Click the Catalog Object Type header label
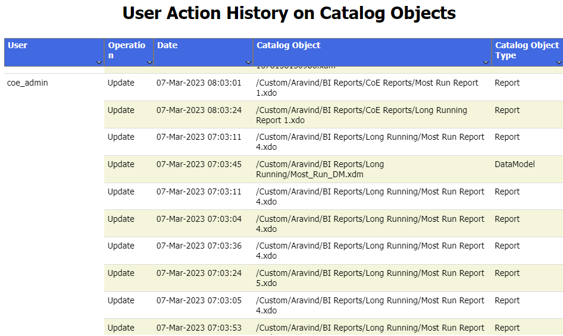Image resolution: width=563 pixels, height=336 pixels. pos(527,50)
